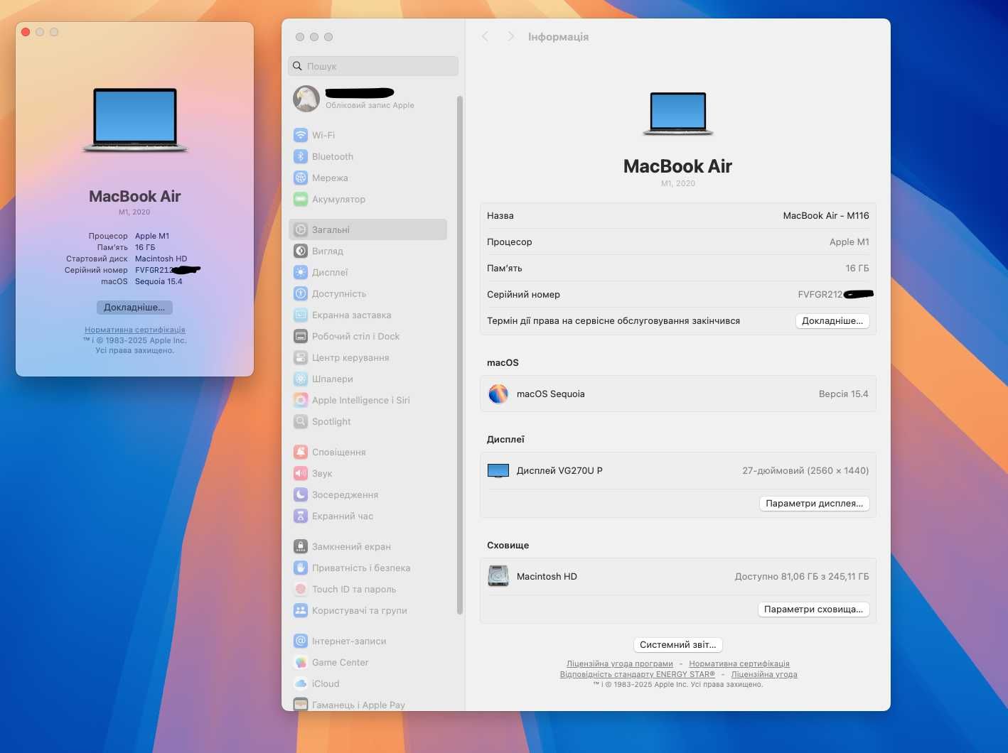The width and height of the screenshot is (1008, 753).
Task: Click the 27-дюймовий (2560 × 1440) text
Action: [x=805, y=470]
